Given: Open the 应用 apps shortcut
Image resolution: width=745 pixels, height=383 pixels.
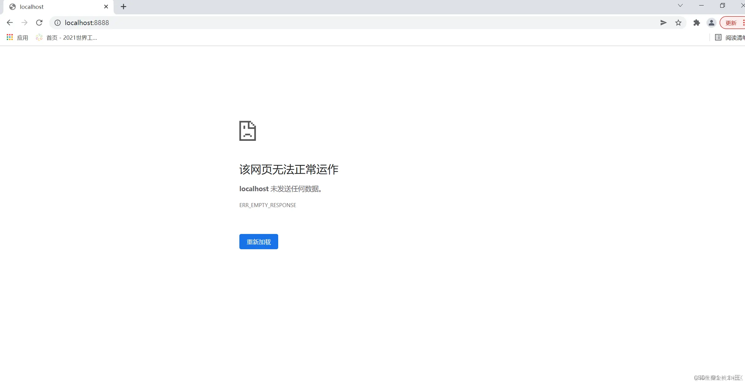Looking at the screenshot, I should (x=18, y=37).
